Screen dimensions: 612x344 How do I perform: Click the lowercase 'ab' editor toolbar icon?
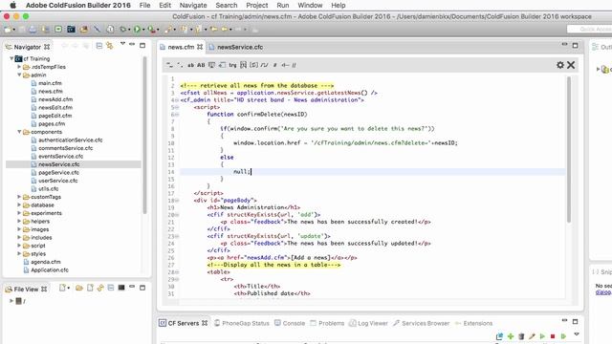tap(190, 65)
